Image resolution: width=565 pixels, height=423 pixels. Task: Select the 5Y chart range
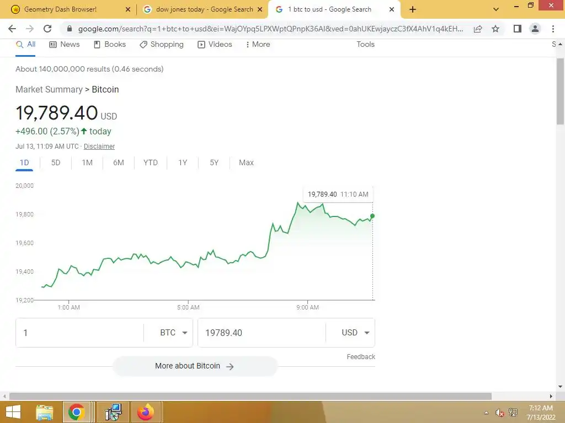point(214,162)
